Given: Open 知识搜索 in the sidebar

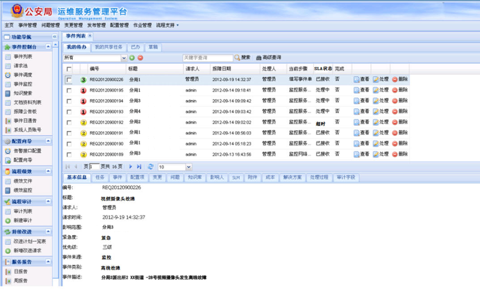Looking at the screenshot, I should point(22,93).
